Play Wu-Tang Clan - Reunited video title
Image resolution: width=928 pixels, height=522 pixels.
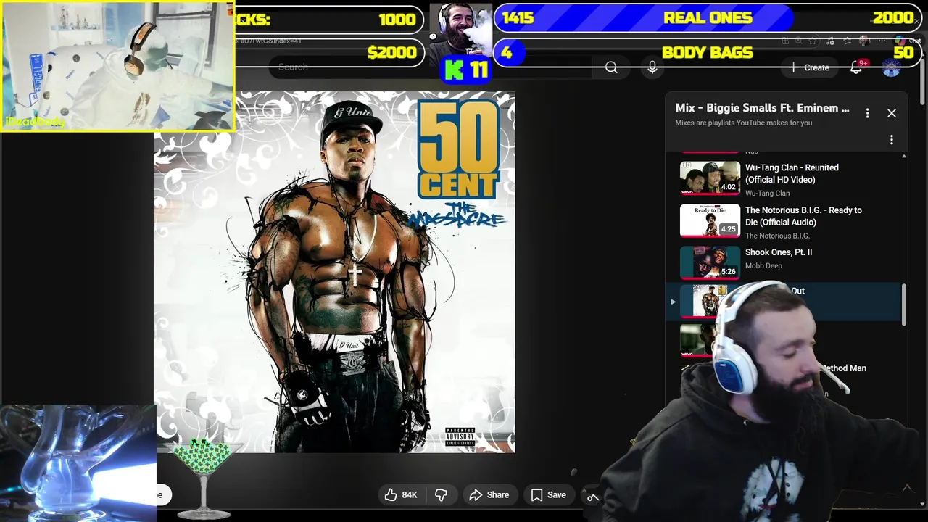point(792,173)
